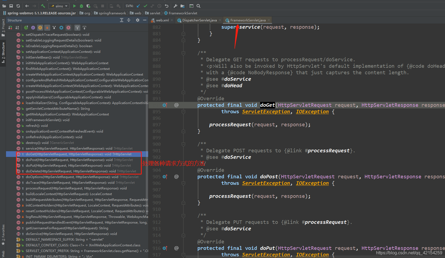Select initServletBean method in Structure
The width and height of the screenshot is (445, 258).
click(77, 57)
